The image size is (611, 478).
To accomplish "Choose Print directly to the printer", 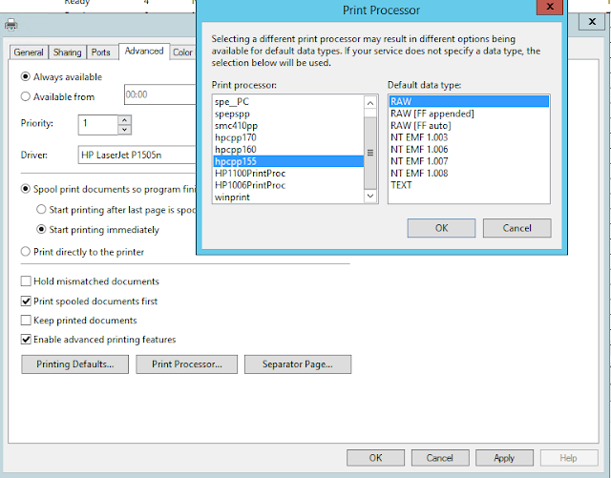I will [26, 252].
